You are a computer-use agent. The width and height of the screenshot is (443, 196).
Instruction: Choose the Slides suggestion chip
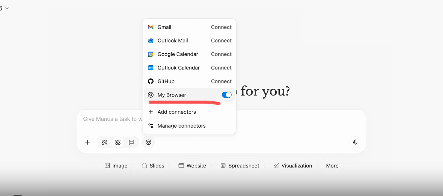tap(153, 166)
